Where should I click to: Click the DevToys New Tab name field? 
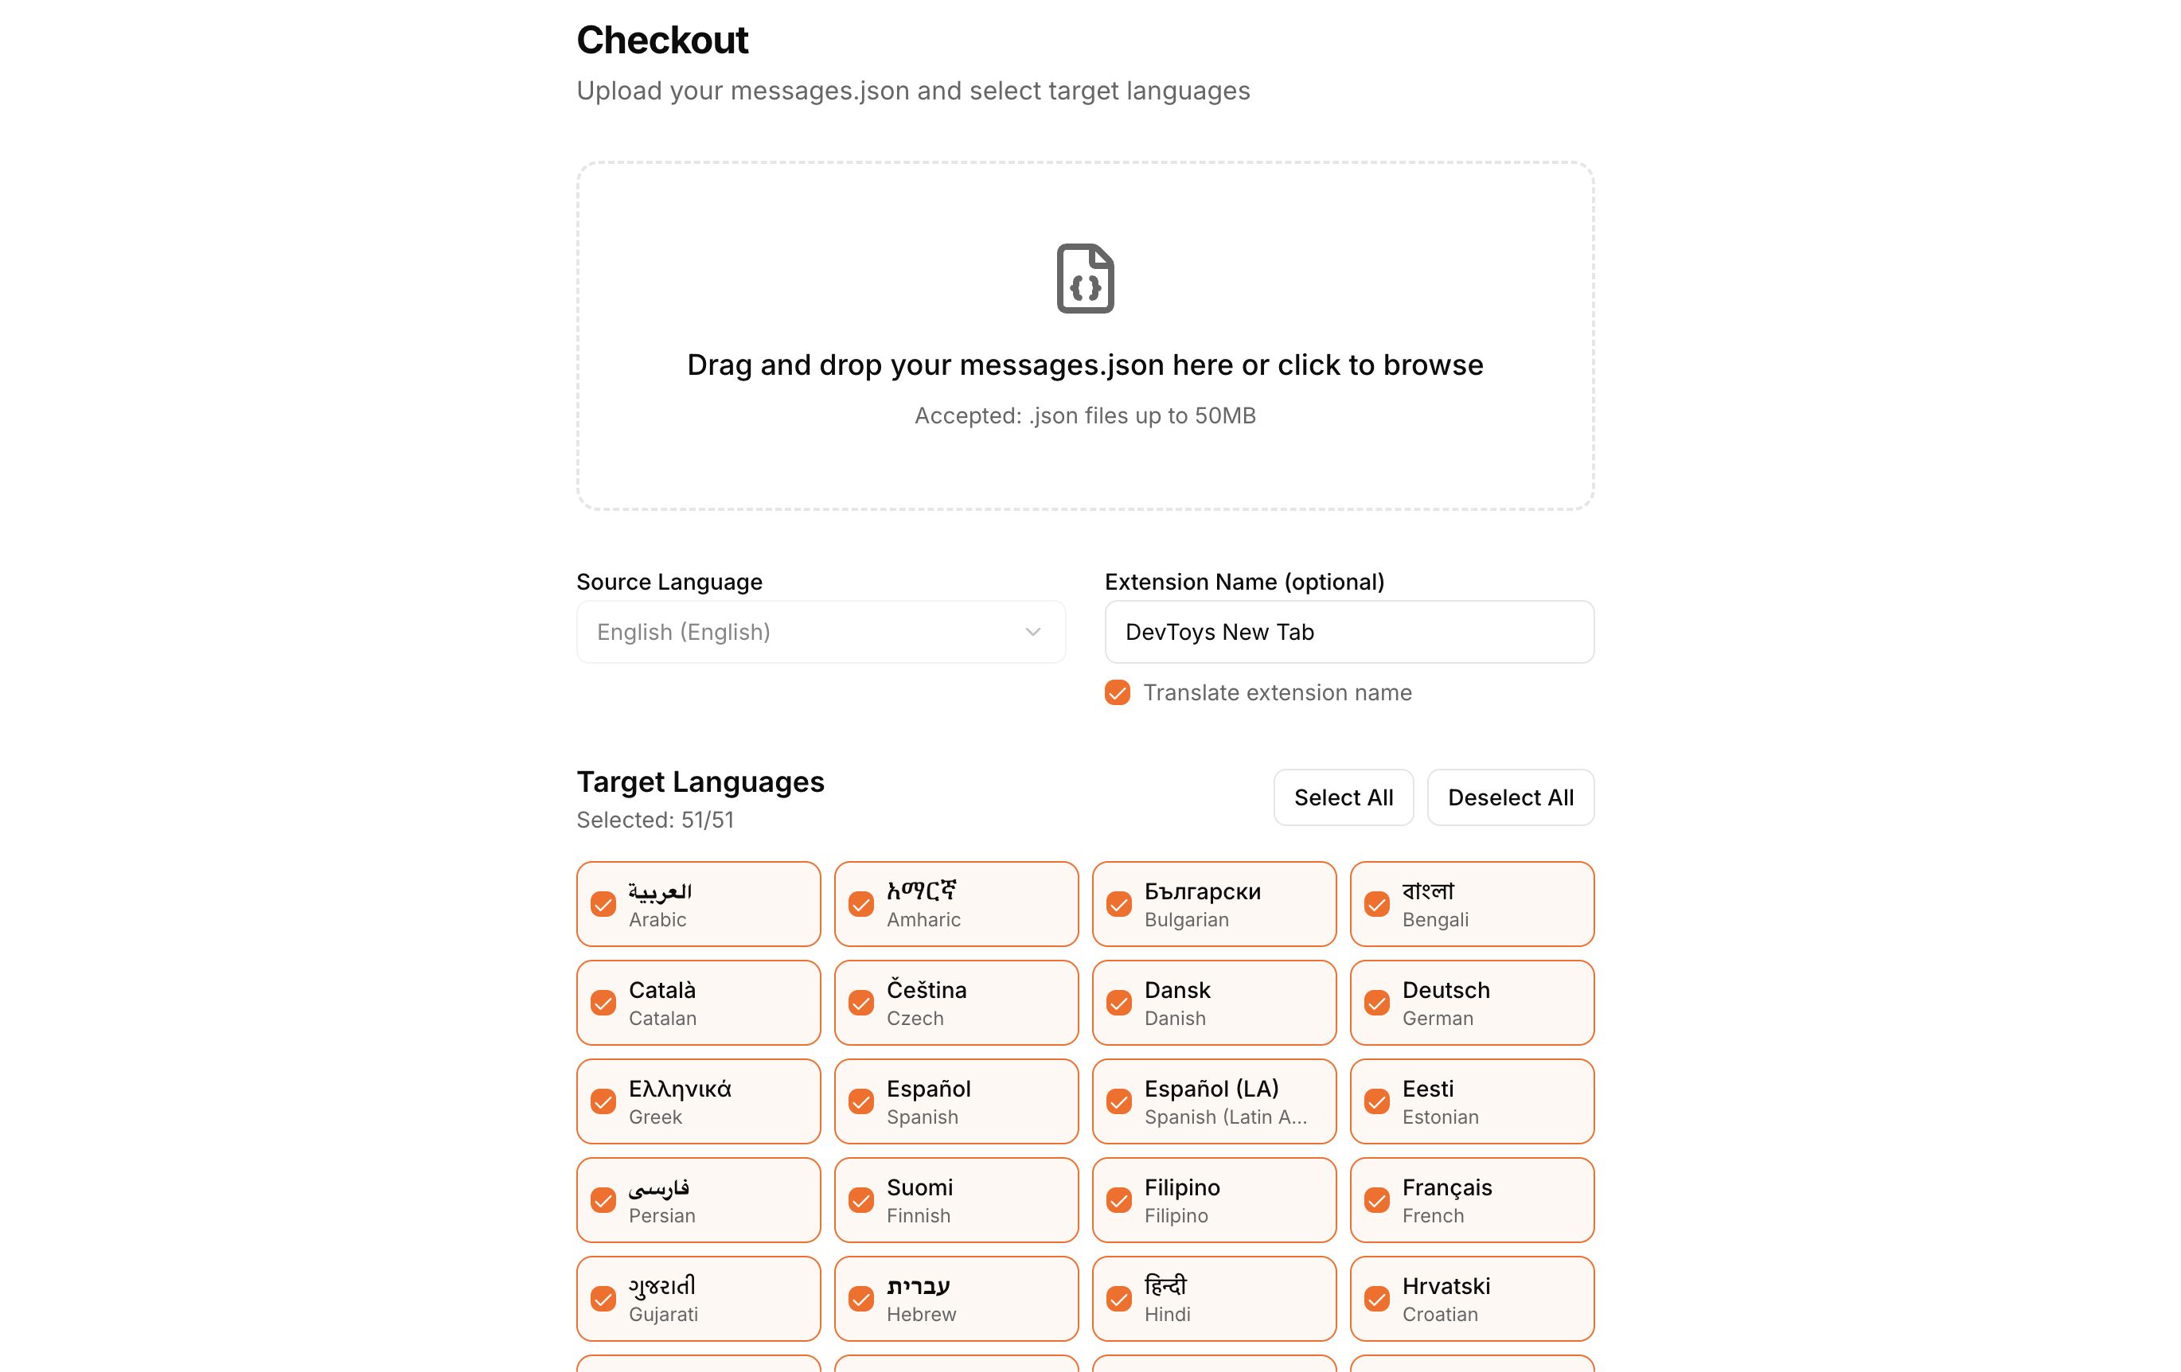(x=1348, y=631)
